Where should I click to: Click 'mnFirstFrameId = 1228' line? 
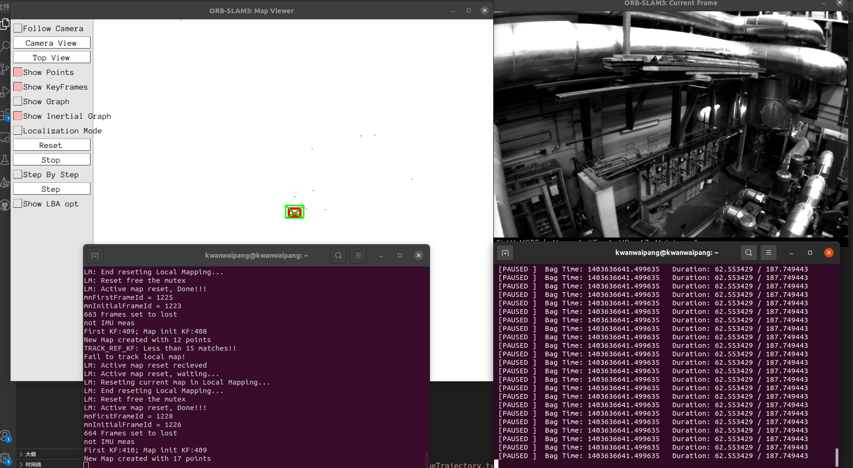click(x=128, y=416)
